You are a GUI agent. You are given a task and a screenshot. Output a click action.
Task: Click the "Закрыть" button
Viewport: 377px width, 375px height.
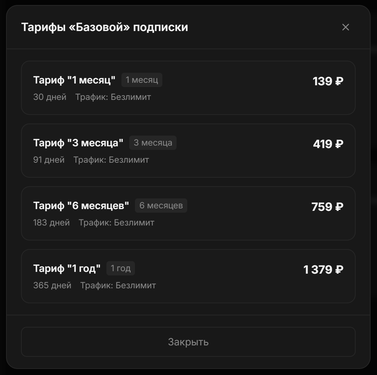point(188,342)
